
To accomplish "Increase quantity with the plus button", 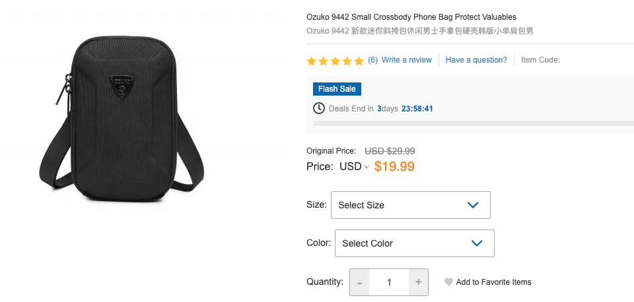I will click(419, 282).
